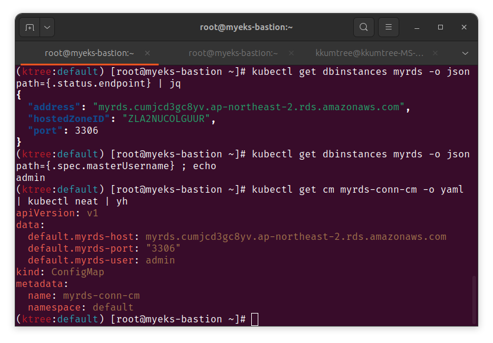The width and height of the screenshot is (493, 343).
Task: Click the terminal cursor at last prompt
Action: click(255, 319)
